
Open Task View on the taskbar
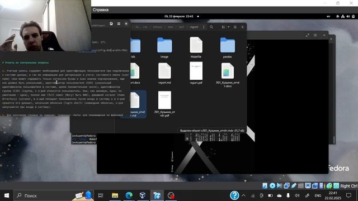(101, 195)
